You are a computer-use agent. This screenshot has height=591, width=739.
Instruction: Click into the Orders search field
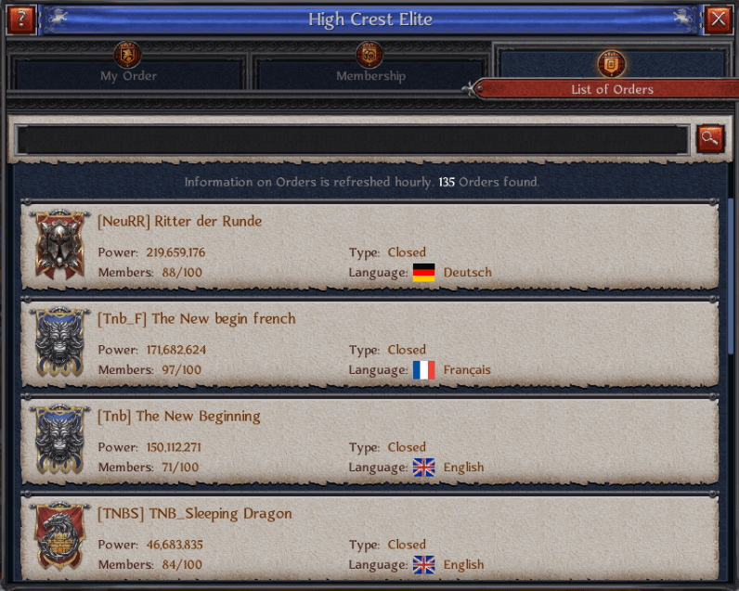353,139
